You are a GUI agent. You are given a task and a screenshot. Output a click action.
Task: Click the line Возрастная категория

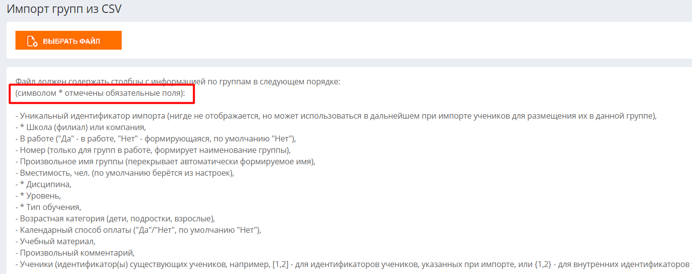[115, 218]
